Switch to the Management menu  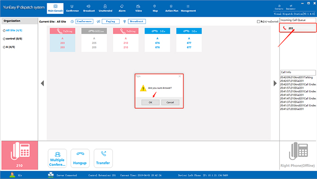coord(188,8)
